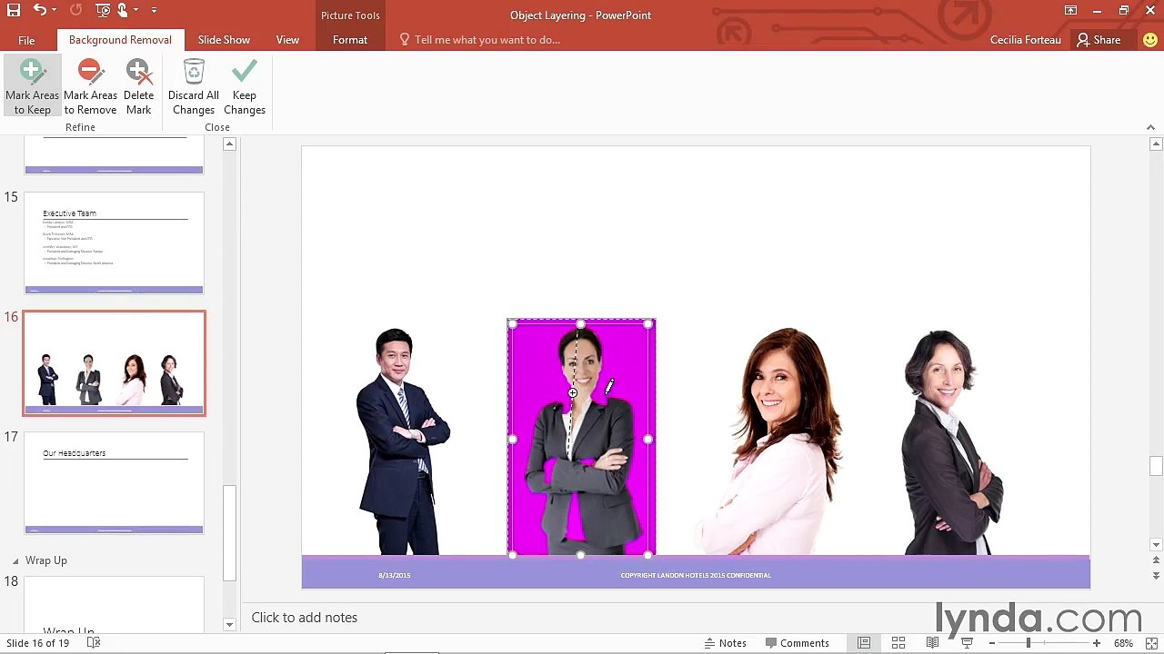This screenshot has width=1164, height=654.
Task: Click the Redo button in title bar
Action: [75, 10]
